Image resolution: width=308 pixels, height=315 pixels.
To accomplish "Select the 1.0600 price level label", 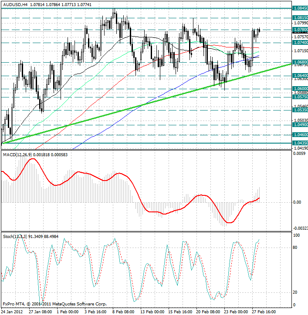I will tap(300, 89).
